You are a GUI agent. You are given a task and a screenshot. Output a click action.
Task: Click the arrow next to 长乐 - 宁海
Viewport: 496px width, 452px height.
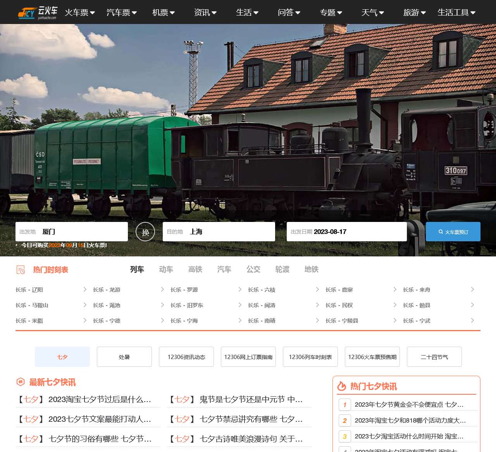240,320
